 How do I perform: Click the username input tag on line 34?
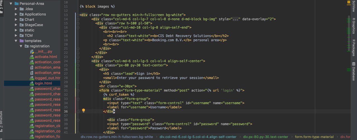pos(176,103)
